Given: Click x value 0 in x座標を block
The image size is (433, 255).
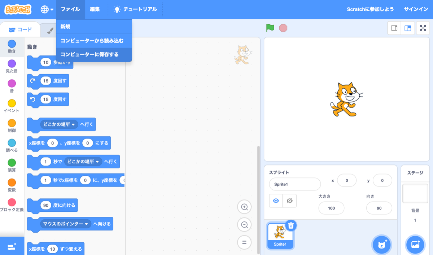Looking at the screenshot, I should 52,143.
